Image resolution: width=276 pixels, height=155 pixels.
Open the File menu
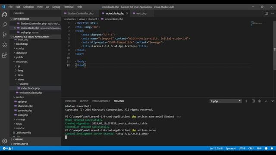(10, 7)
